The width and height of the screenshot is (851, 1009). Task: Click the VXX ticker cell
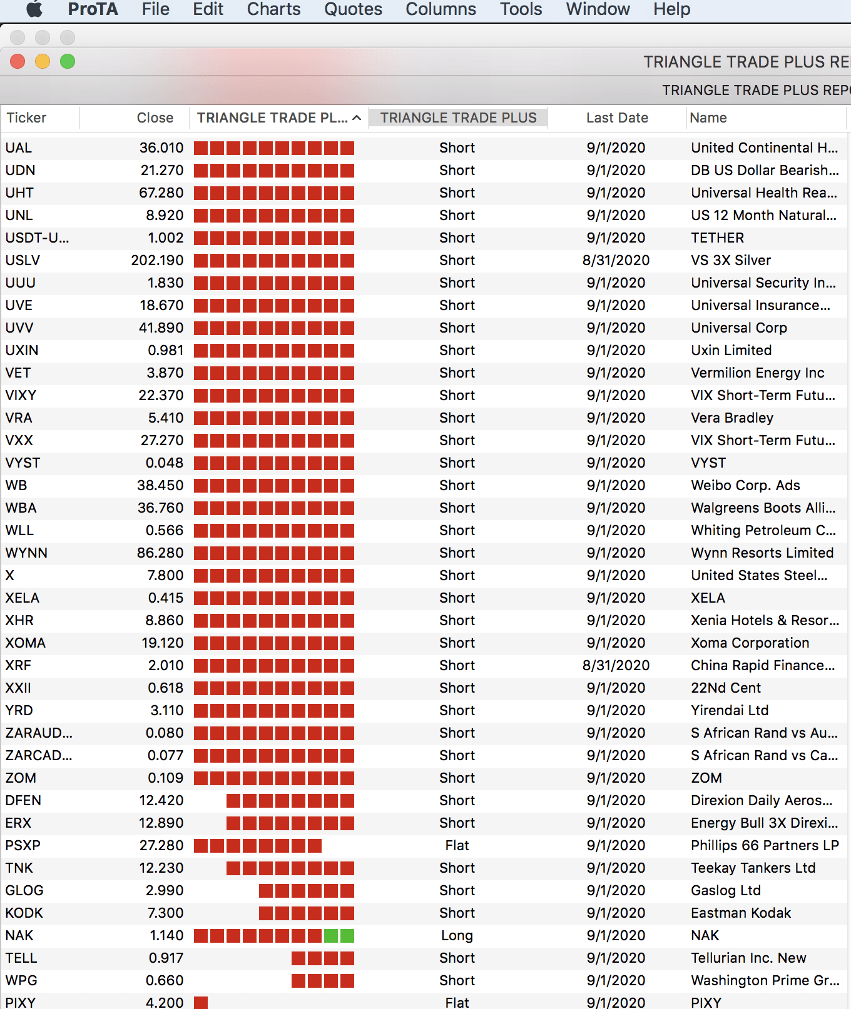(19, 440)
